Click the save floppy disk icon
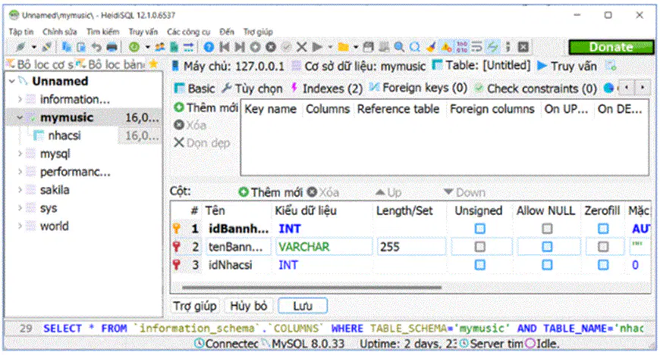Viewport: 660px width, 355px height. (368, 47)
